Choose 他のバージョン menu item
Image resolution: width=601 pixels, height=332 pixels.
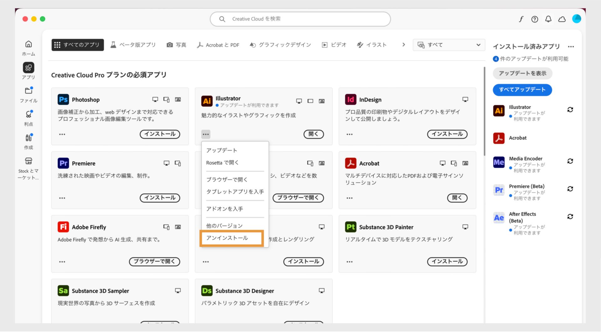[x=235, y=226]
